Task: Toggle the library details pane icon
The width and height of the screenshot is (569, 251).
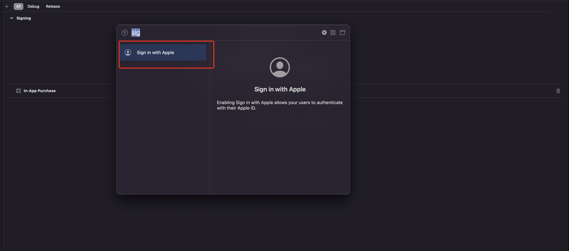Action: click(342, 32)
